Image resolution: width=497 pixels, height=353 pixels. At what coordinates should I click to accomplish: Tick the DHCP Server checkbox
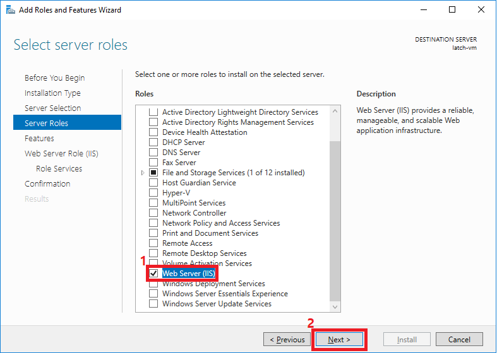[153, 142]
